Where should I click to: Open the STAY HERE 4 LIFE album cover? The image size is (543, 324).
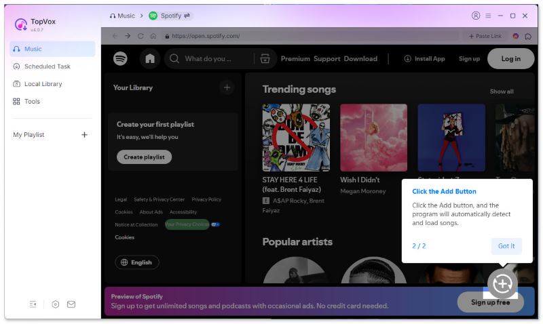[x=296, y=138]
